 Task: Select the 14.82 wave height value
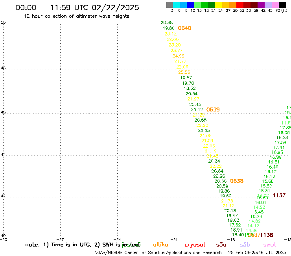(x=255, y=221)
